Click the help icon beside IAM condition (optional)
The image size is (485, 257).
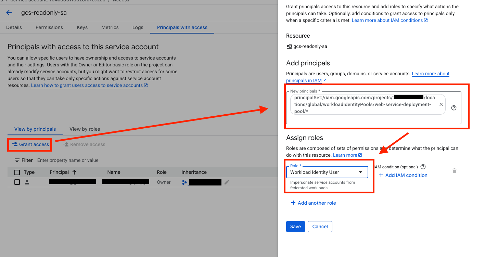point(423,167)
